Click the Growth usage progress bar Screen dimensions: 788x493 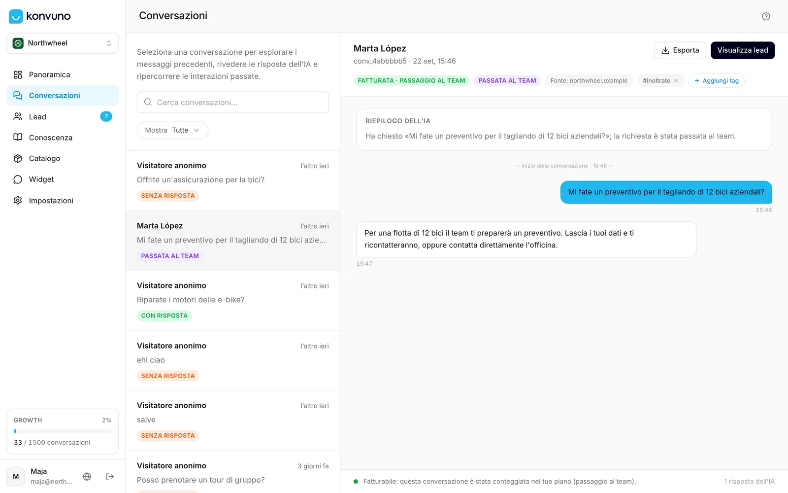[63, 431]
